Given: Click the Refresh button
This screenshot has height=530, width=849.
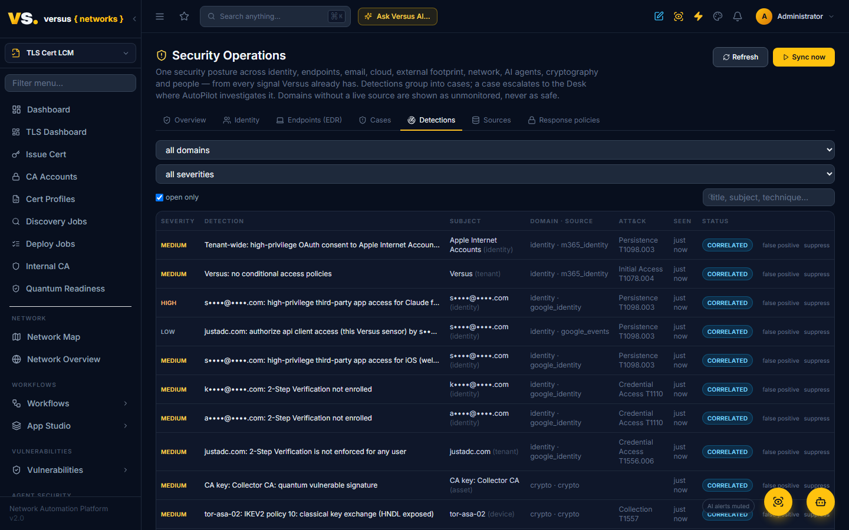Looking at the screenshot, I should [x=741, y=57].
